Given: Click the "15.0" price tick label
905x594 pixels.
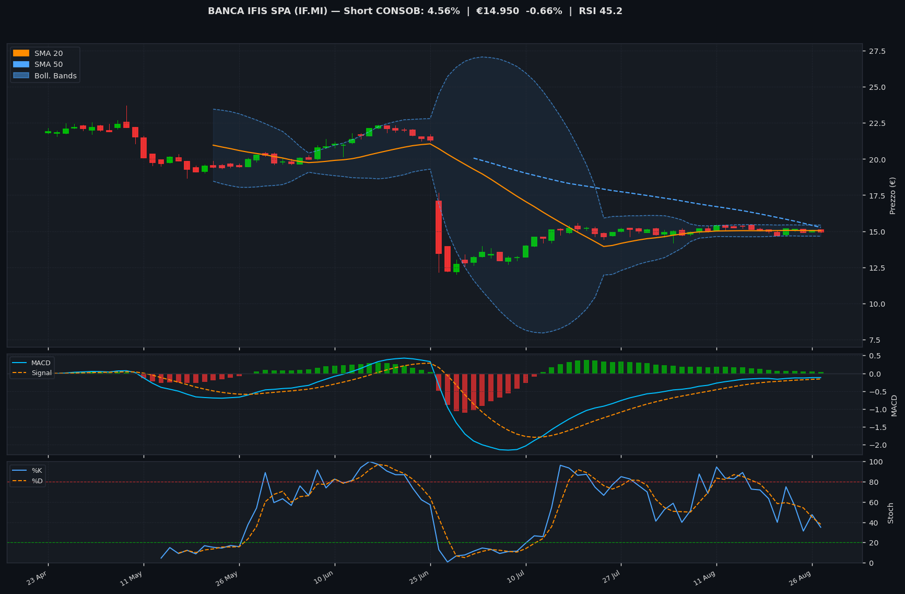Looking at the screenshot, I should click(x=876, y=232).
